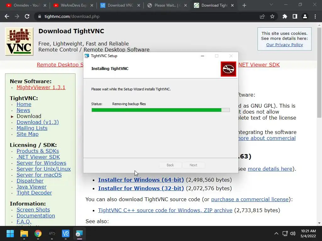
Task: Click the Back button in TightVNC Setup
Action: click(x=170, y=165)
